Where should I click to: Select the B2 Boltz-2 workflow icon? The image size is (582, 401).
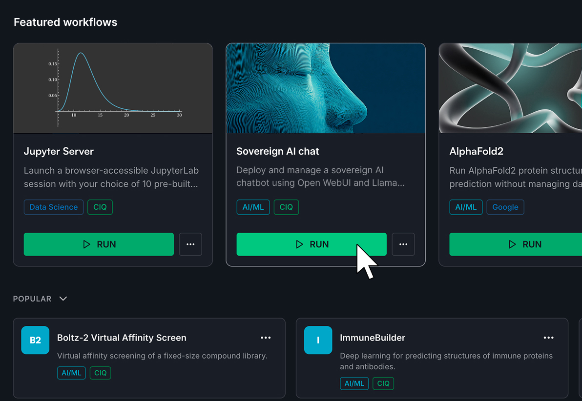(x=35, y=340)
